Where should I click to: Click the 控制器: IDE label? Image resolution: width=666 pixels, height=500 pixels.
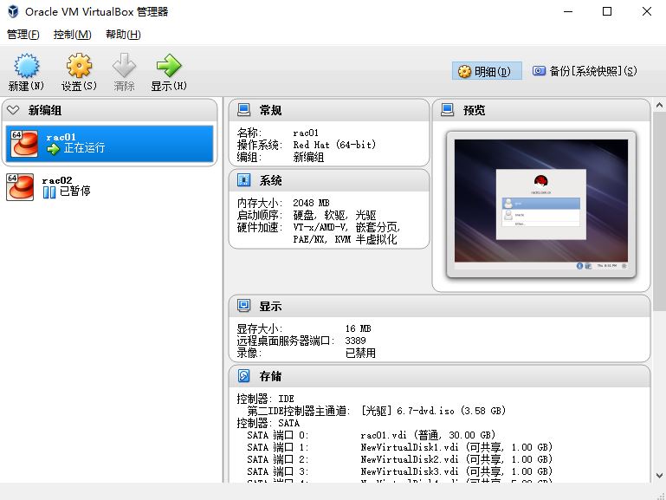coord(266,399)
